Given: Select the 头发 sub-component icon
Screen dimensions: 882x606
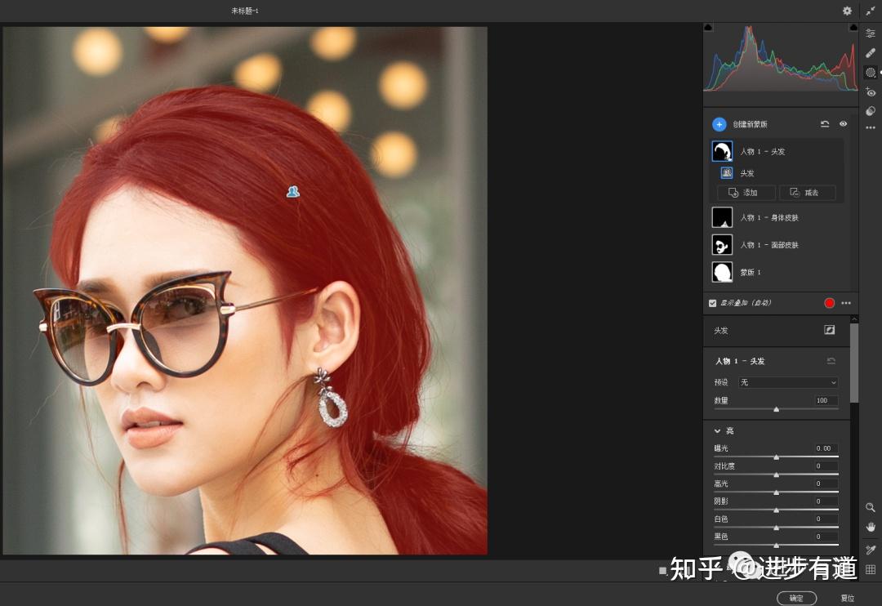Looking at the screenshot, I should (x=726, y=173).
